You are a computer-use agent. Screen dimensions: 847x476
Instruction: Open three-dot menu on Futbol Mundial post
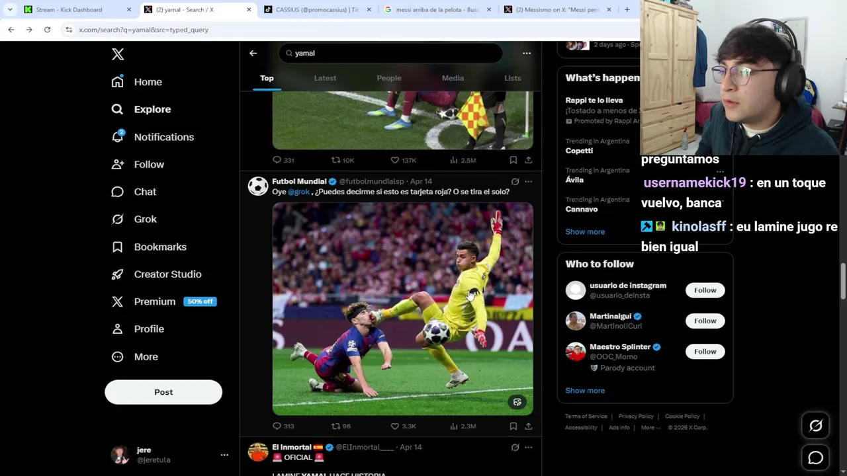(528, 181)
